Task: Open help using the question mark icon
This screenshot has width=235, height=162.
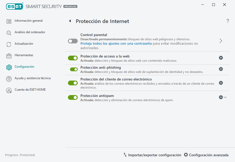Action: pyautogui.click(x=227, y=21)
